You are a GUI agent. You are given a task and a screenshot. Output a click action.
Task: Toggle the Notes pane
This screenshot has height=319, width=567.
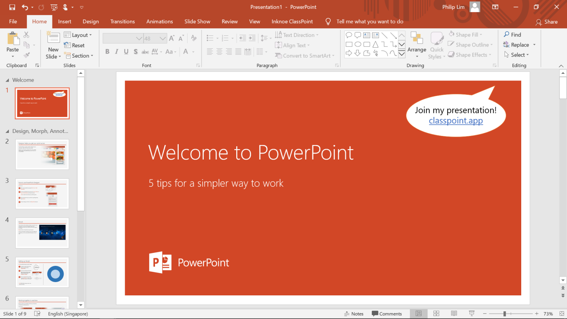[x=354, y=314]
